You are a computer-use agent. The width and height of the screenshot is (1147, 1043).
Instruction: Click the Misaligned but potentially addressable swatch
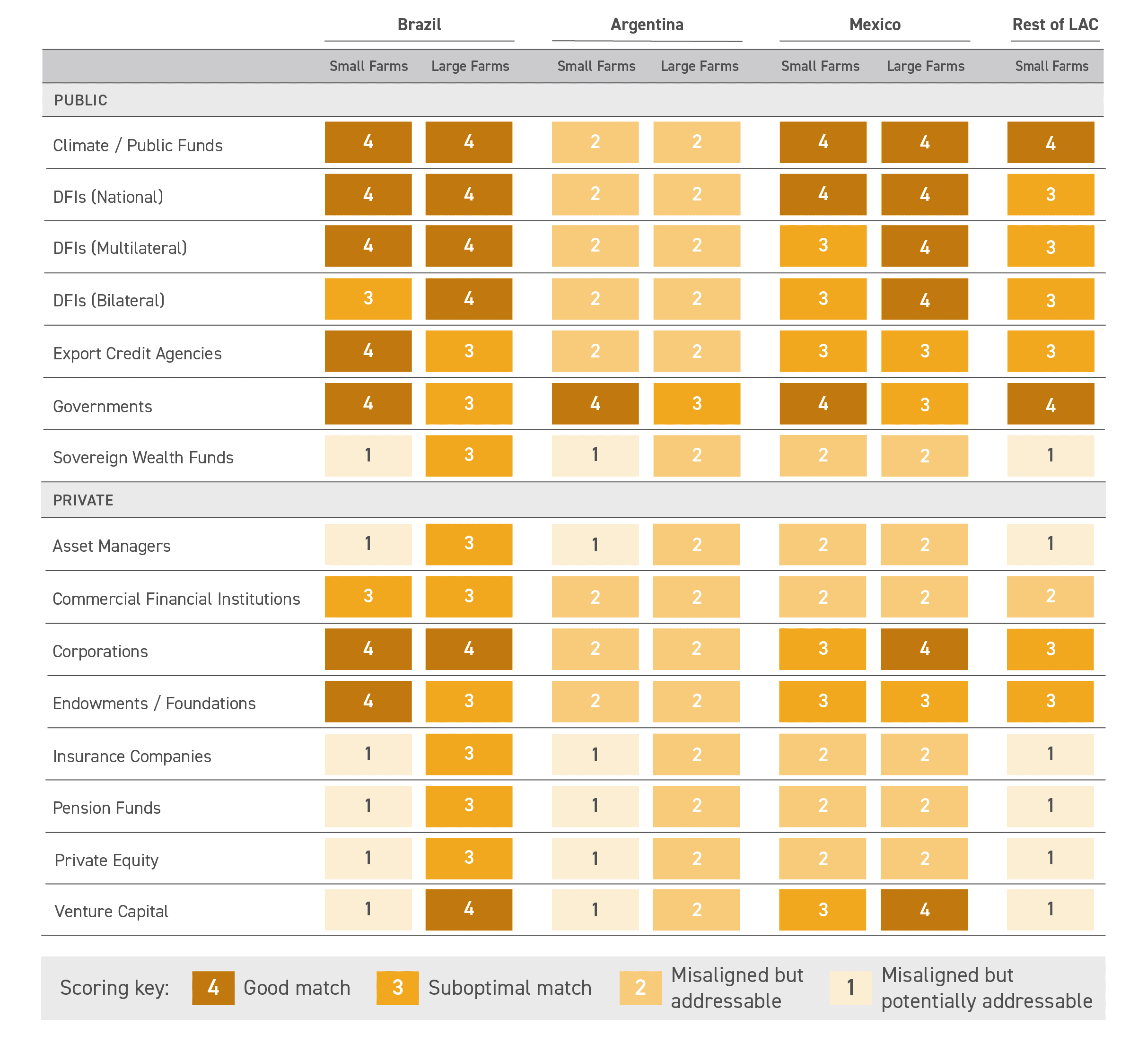850,988
